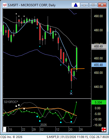Click the 12 date on time axis
Screen dimensions: 109x139
point(58,130)
